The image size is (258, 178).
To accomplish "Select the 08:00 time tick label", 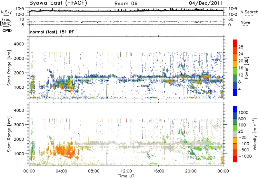I will (x=94, y=171).
